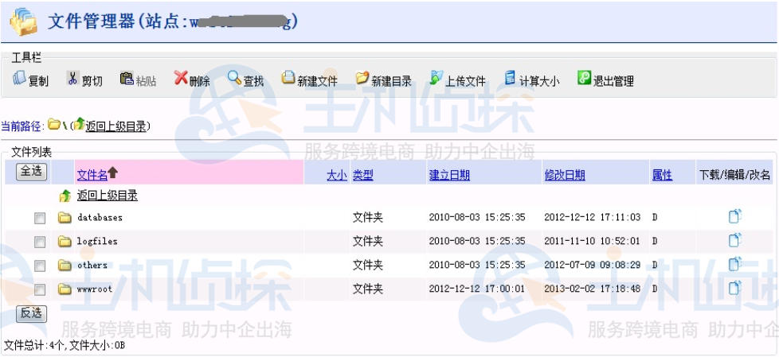The image size is (779, 357).
Task: Sort by 类型 column header
Action: 363,175
